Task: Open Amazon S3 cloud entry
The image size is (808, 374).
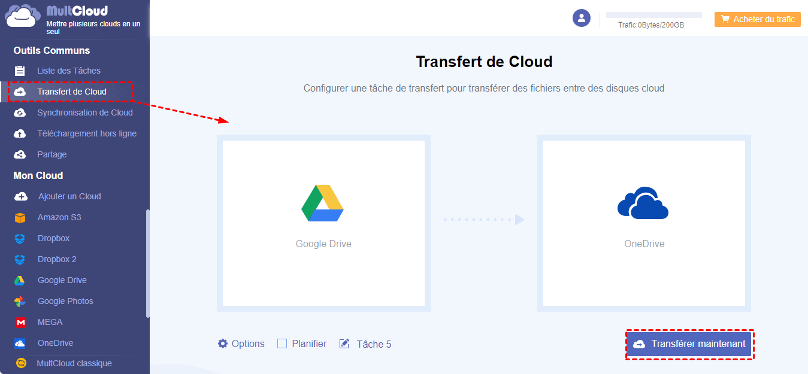Action: click(x=59, y=217)
